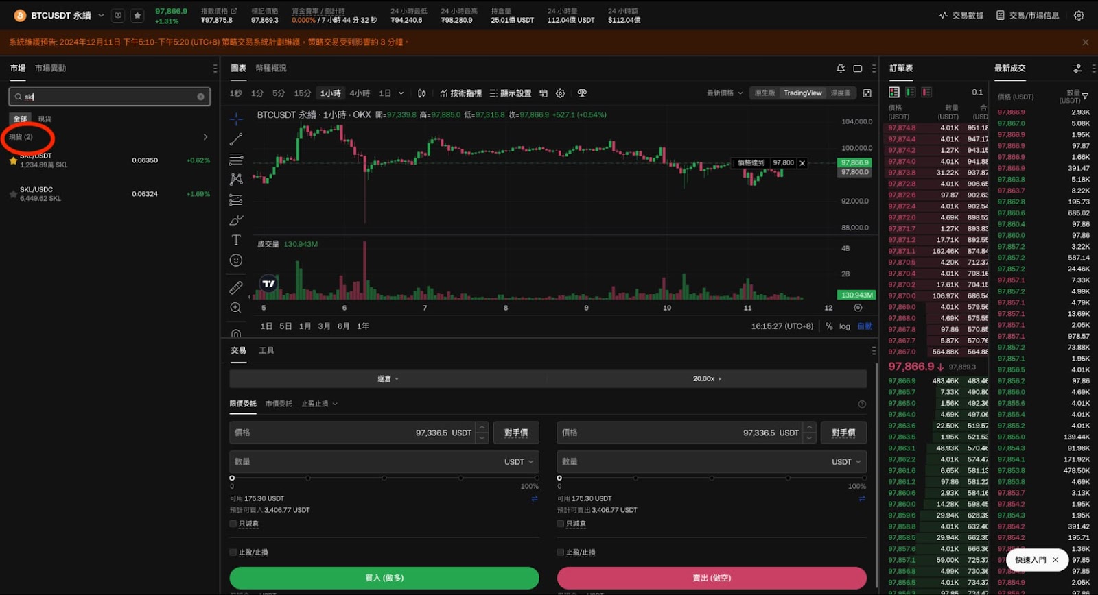
Task: Unfavorite the SKL/USDT pair star
Action: click(x=13, y=160)
